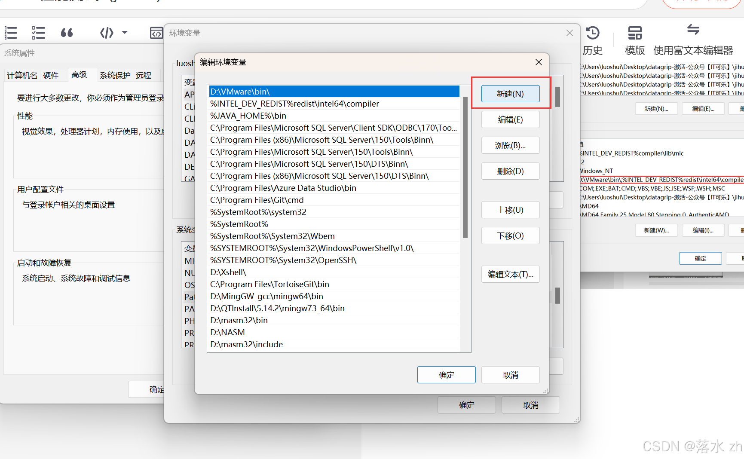Select the %JAVA_HOME%\bin entry
The width and height of the screenshot is (744, 459).
[334, 116]
